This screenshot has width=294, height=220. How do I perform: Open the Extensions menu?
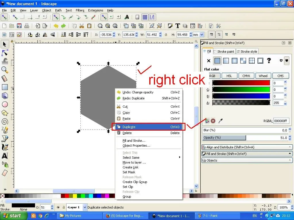tap(96, 10)
